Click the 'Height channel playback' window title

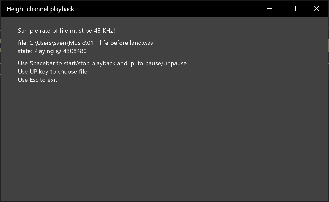coord(40,9)
